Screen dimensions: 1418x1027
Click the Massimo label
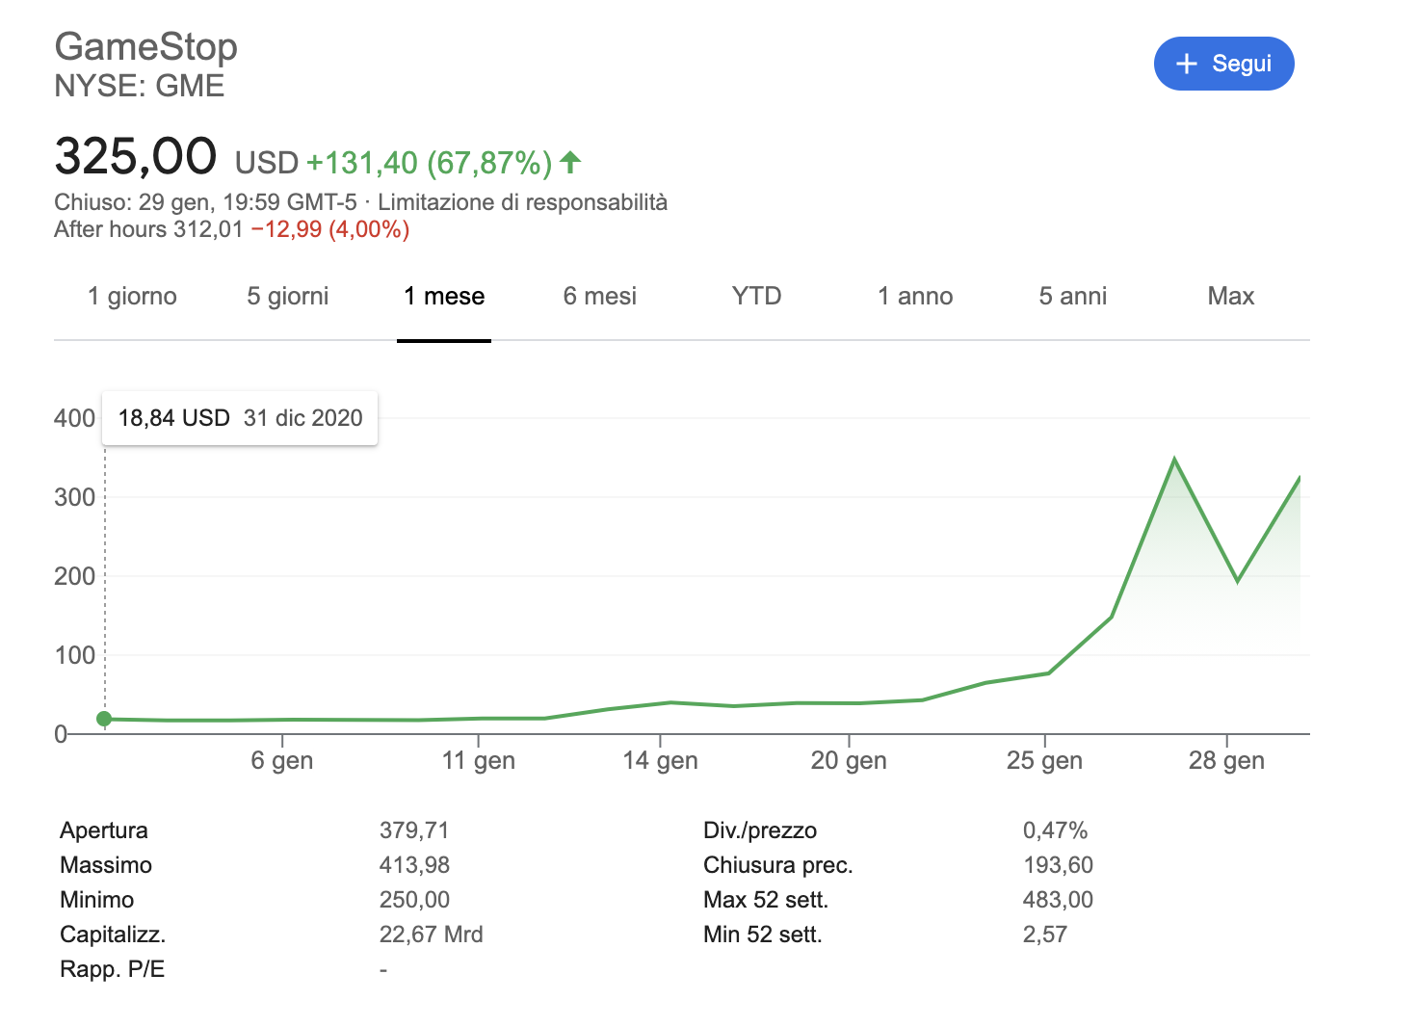click(x=106, y=865)
